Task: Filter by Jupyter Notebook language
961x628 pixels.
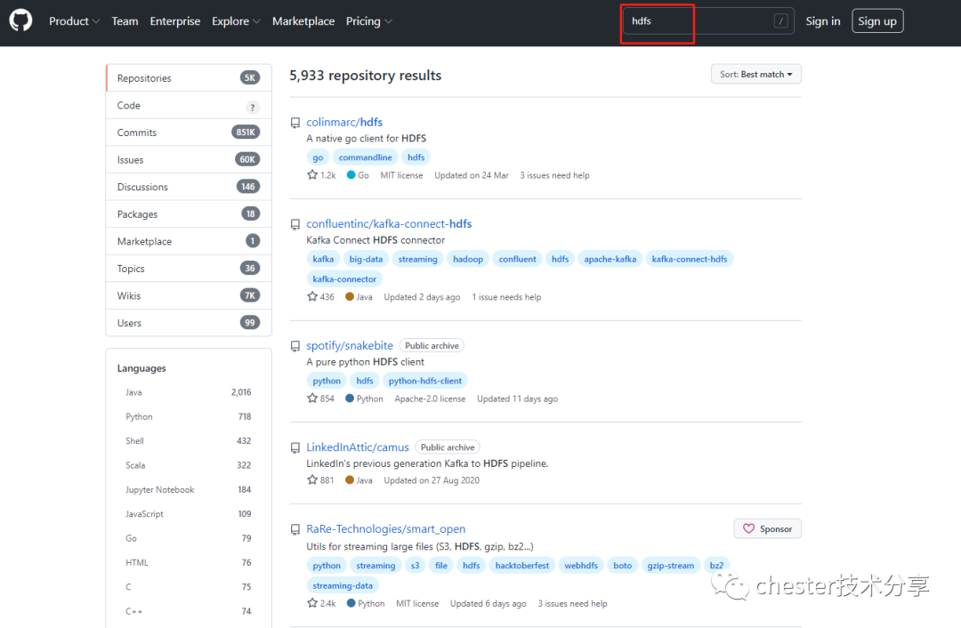Action: (x=189, y=489)
